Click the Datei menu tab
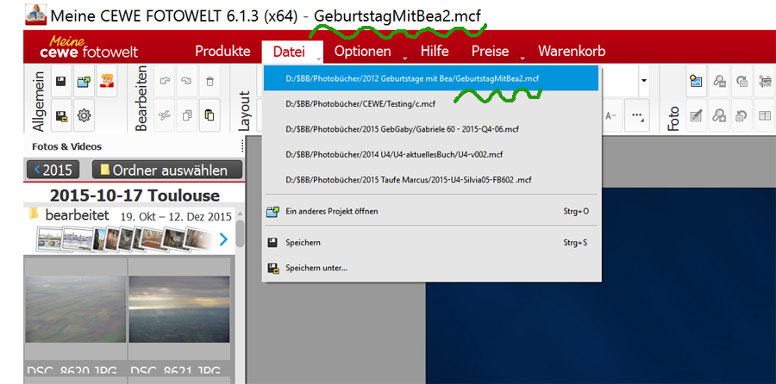776x384 pixels. click(x=292, y=52)
